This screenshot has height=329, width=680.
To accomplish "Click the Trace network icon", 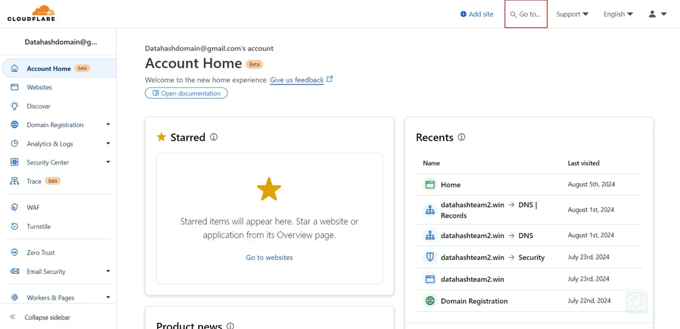I will (x=14, y=181).
